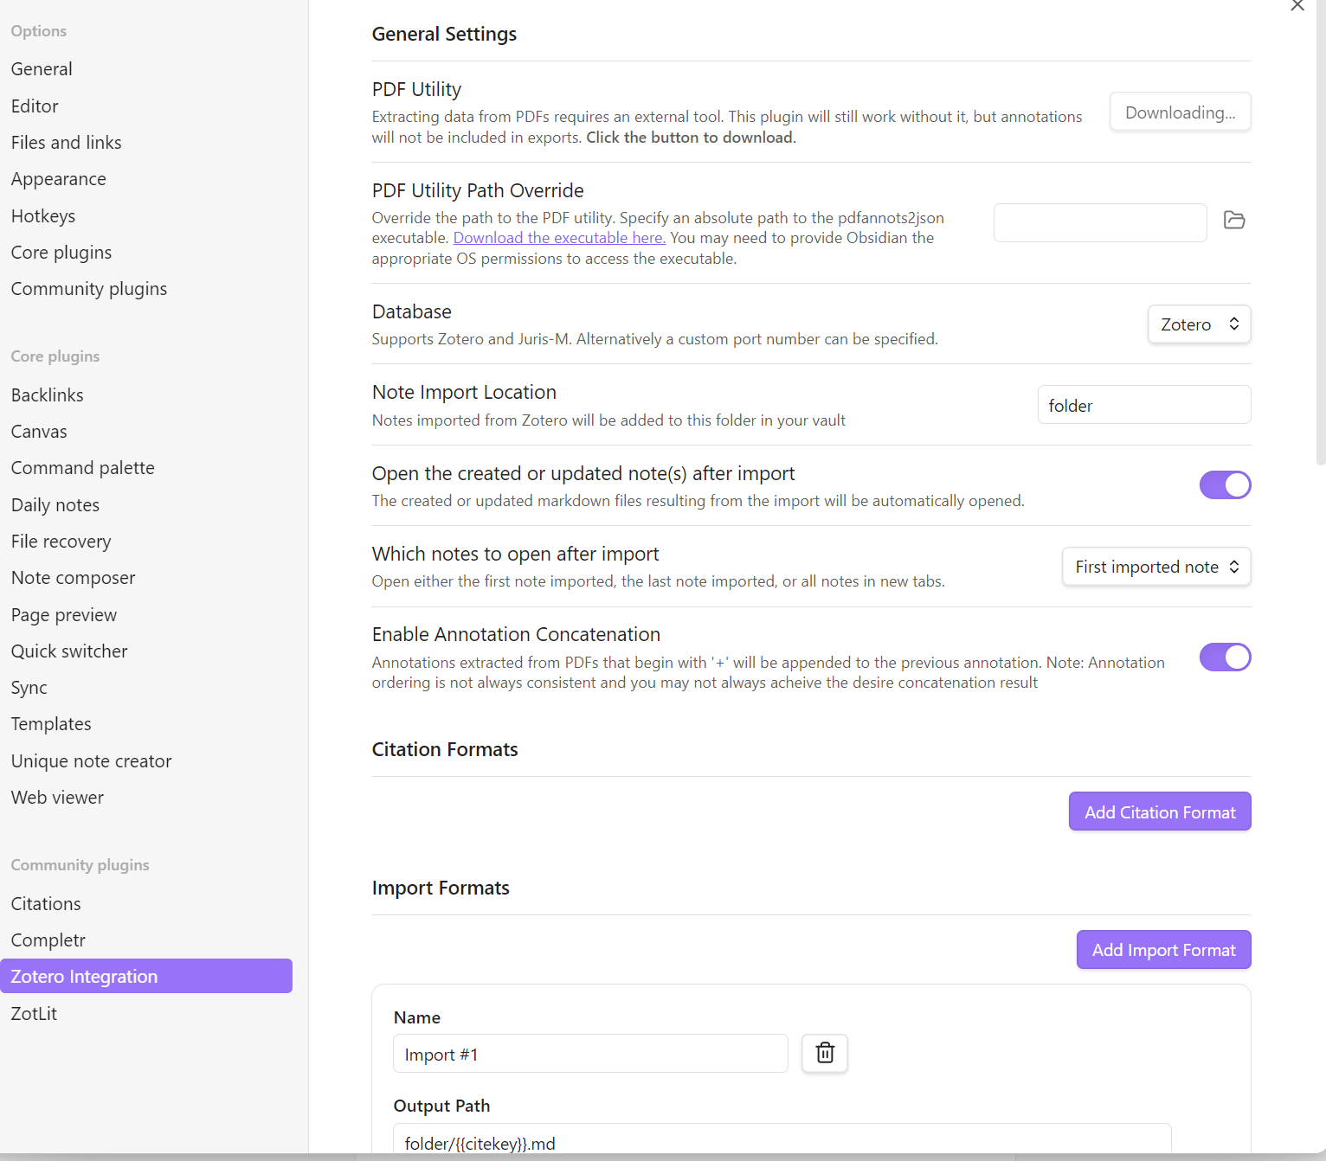
Task: Disable opening created notes after import
Action: [1225, 484]
